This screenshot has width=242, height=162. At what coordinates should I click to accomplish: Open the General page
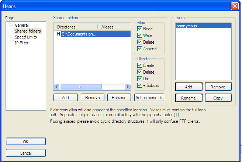coord(21,25)
